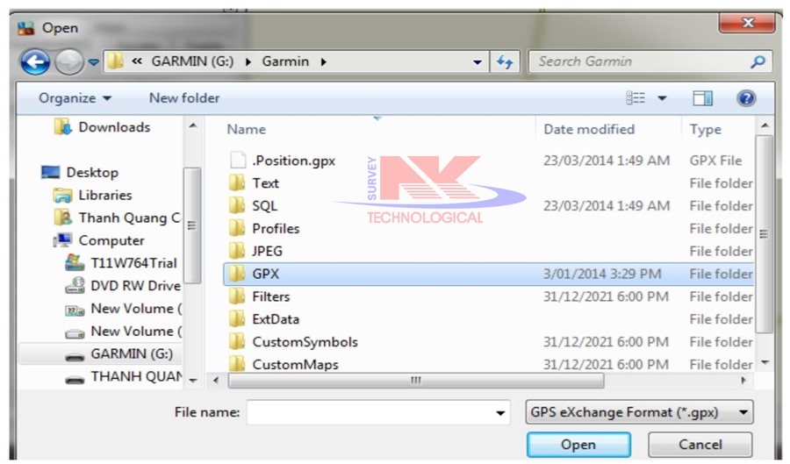Click the help question mark icon
Image resolution: width=790 pixels, height=464 pixels.
[746, 97]
